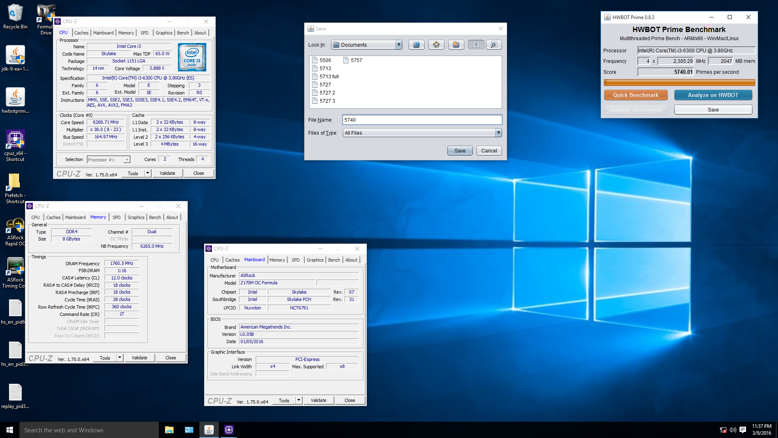Open the Action Center notification icon
The height and width of the screenshot is (438, 778).
tap(743, 430)
